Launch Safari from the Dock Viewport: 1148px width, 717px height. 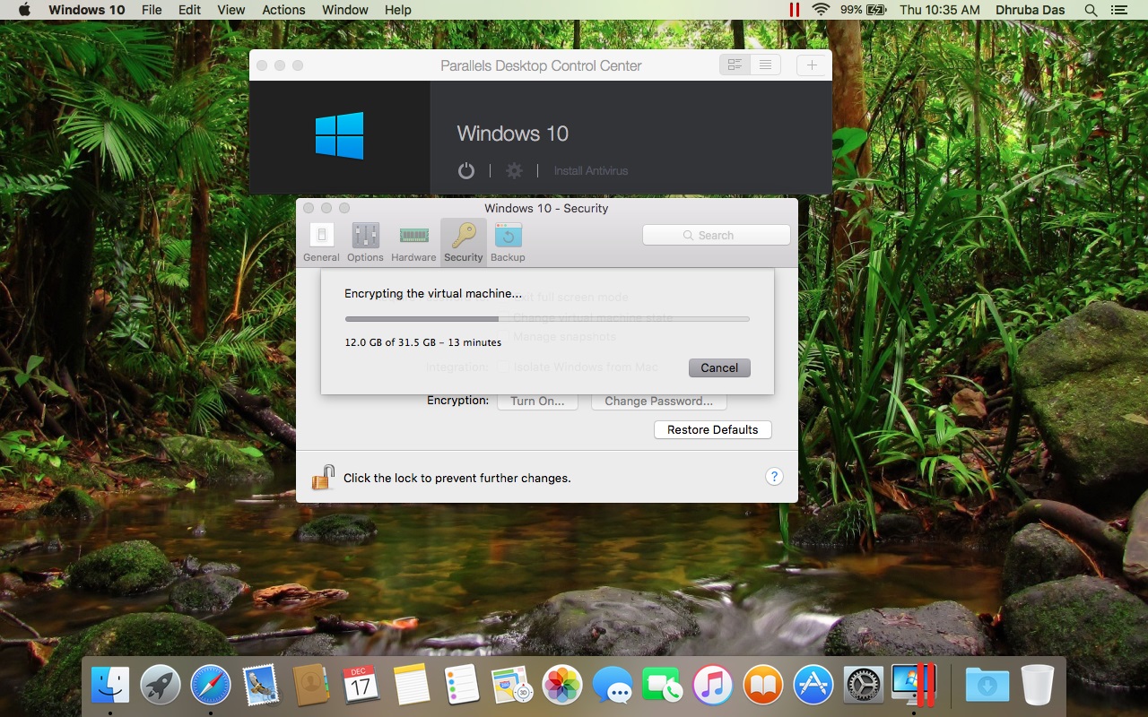[x=211, y=687]
